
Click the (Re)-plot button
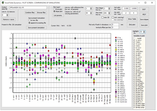pyautogui.click(x=132, y=25)
